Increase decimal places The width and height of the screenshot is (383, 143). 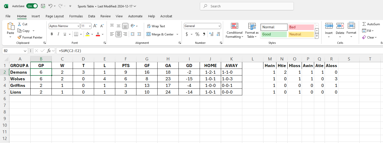click(x=211, y=34)
